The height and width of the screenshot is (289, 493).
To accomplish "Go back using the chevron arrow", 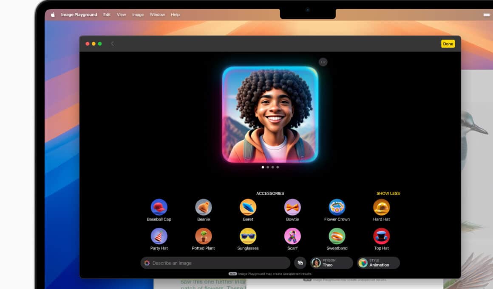I will (x=112, y=44).
